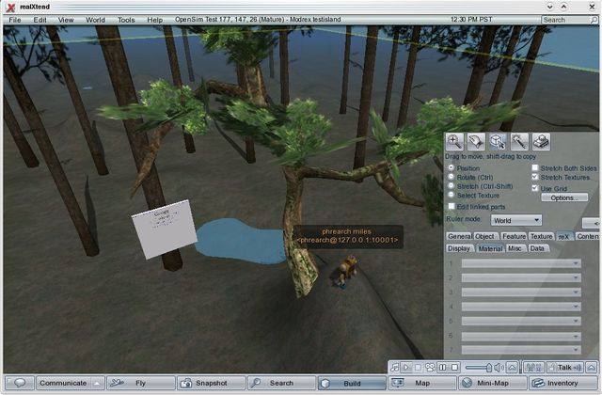Select the Land bulldozer tool
The height and width of the screenshot is (395, 602).
(542, 141)
